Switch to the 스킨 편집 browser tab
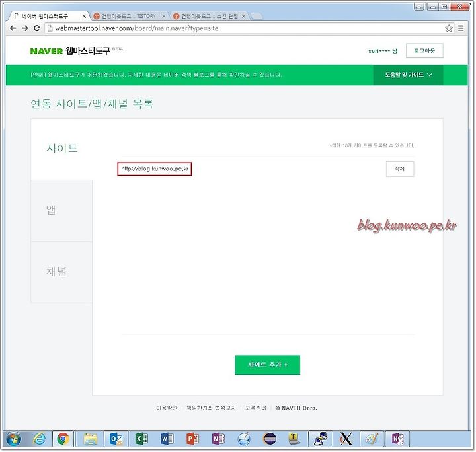Viewport: 476px width, 452px height. [x=210, y=16]
